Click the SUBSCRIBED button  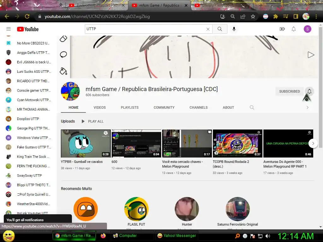[290, 91]
